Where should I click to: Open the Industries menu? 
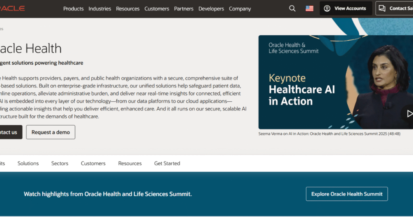pos(100,8)
